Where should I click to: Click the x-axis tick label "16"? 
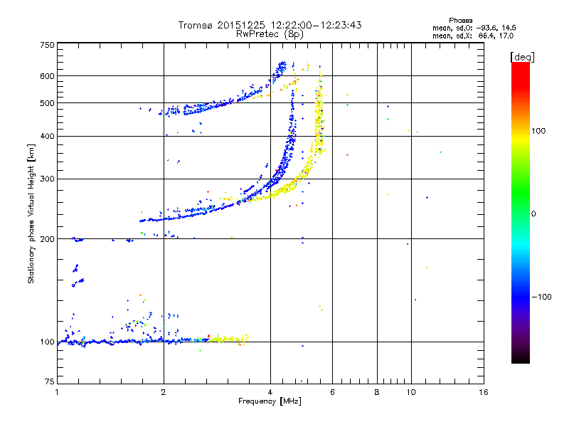click(x=484, y=392)
